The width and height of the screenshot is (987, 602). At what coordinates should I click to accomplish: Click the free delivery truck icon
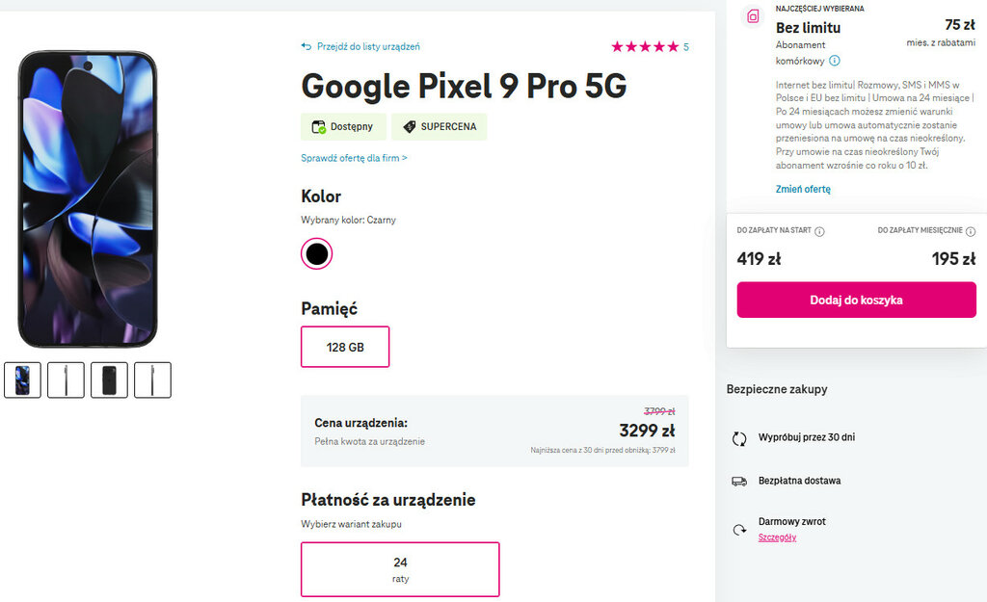739,481
